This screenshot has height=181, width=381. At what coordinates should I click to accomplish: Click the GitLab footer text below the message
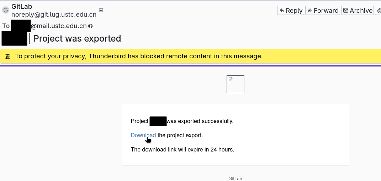tap(235, 179)
